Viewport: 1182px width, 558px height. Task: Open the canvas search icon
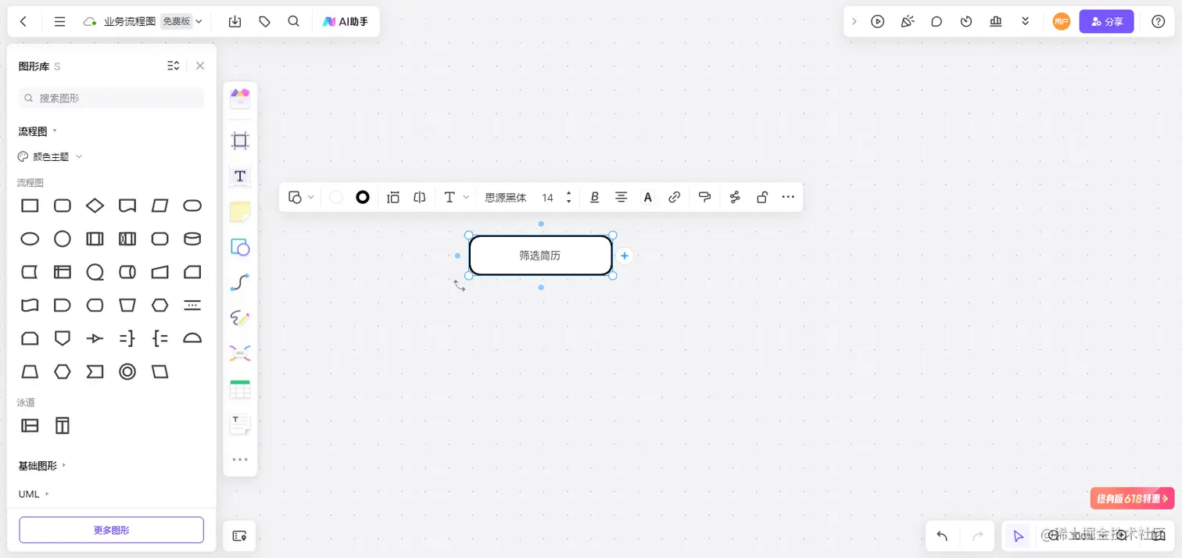click(x=293, y=21)
